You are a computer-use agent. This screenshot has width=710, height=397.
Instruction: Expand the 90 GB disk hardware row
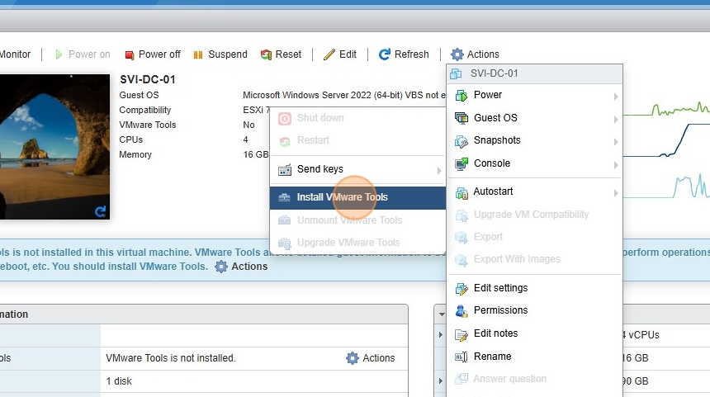coord(440,380)
